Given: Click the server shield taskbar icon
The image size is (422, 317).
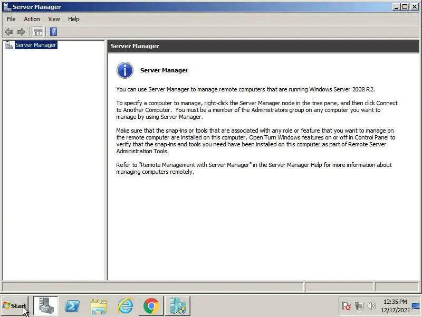Looking at the screenshot, I should point(178,306).
